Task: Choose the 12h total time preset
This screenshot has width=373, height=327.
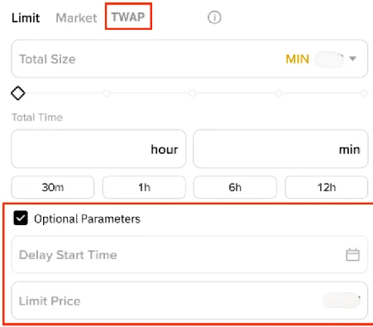Action: (327, 187)
